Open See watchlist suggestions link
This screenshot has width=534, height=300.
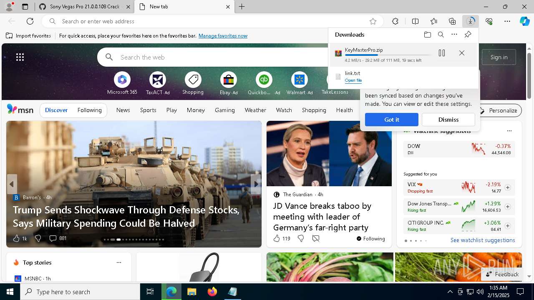pyautogui.click(x=483, y=240)
